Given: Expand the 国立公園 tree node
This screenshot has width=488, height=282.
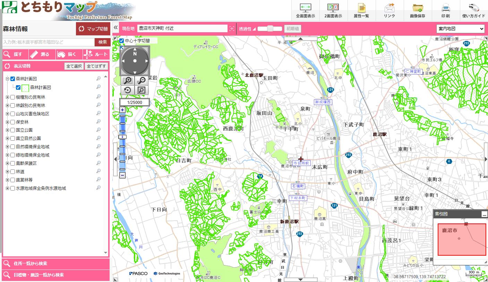Looking at the screenshot, I should 7,130.
